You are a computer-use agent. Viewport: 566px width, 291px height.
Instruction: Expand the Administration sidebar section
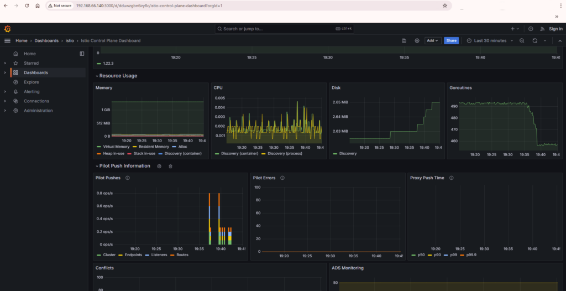click(x=5, y=111)
